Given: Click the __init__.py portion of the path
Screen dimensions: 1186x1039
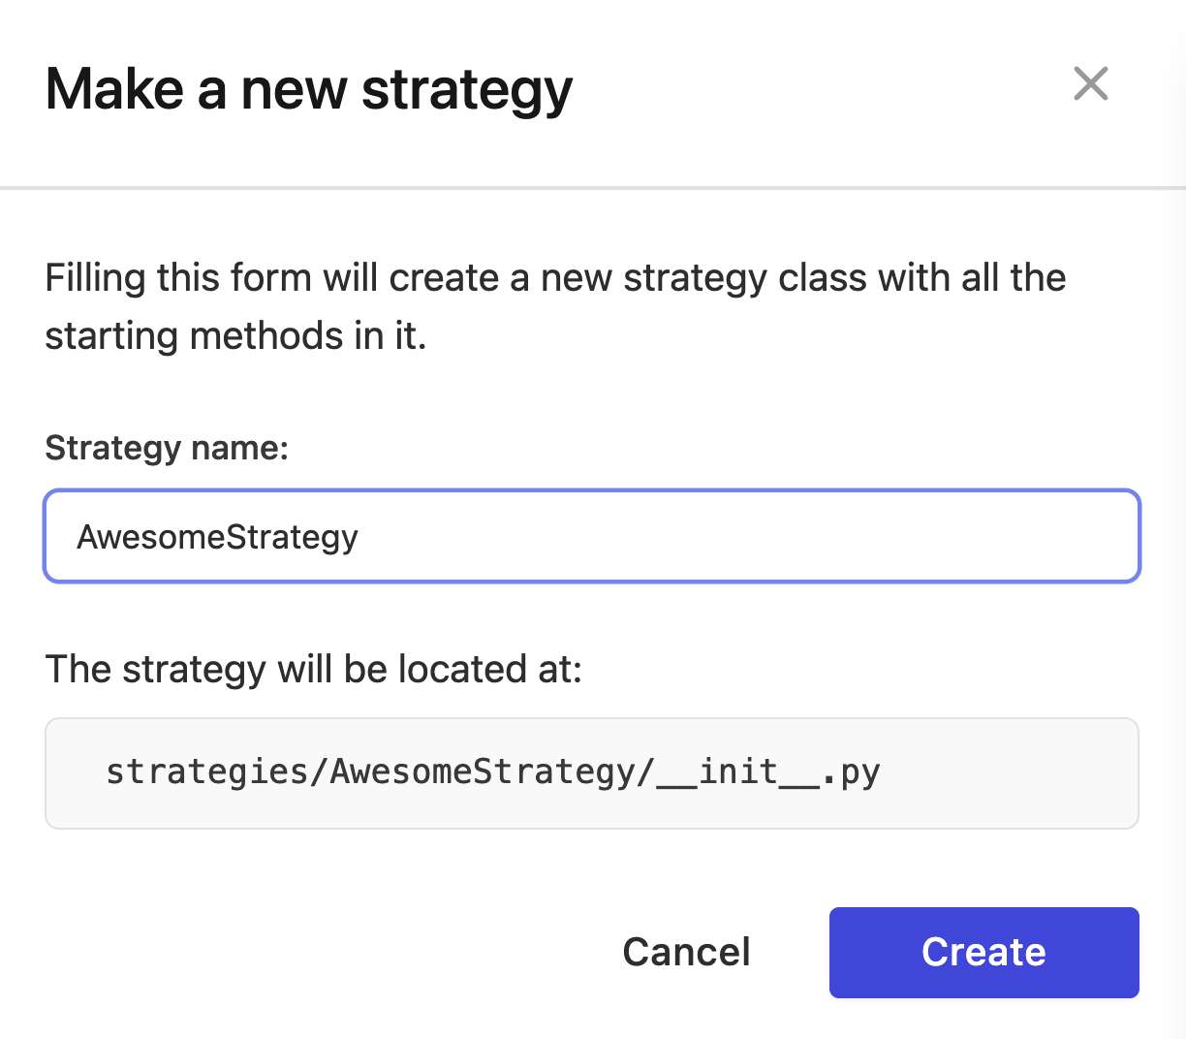Looking at the screenshot, I should click(768, 772).
